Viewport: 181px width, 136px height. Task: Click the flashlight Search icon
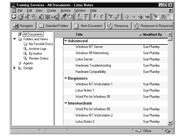(156, 17)
